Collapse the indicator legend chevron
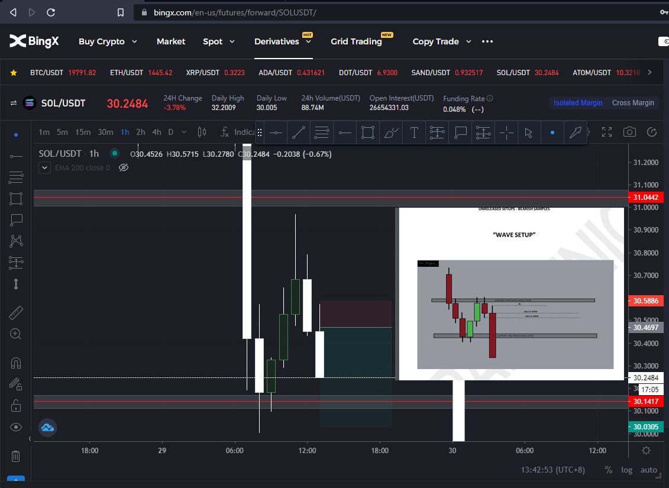The image size is (669, 488). [44, 167]
